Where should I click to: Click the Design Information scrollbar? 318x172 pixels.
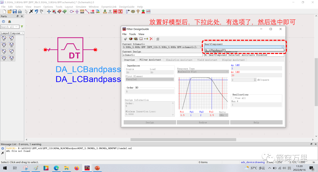173,109
